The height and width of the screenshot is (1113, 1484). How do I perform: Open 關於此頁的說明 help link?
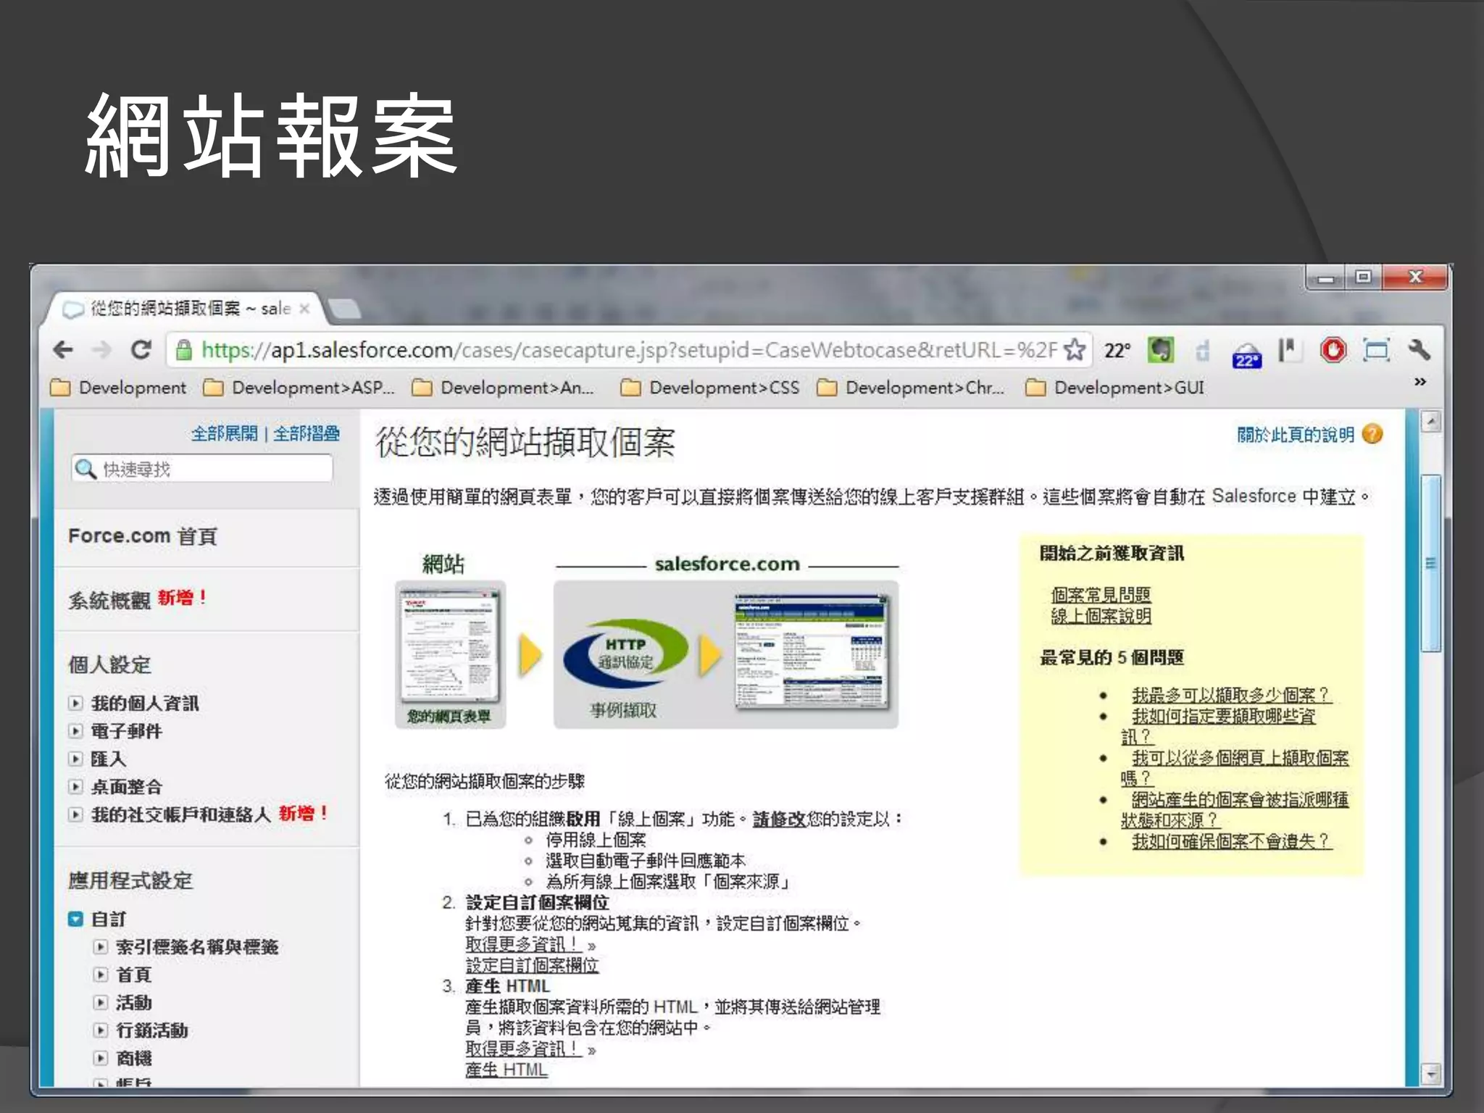1296,434
